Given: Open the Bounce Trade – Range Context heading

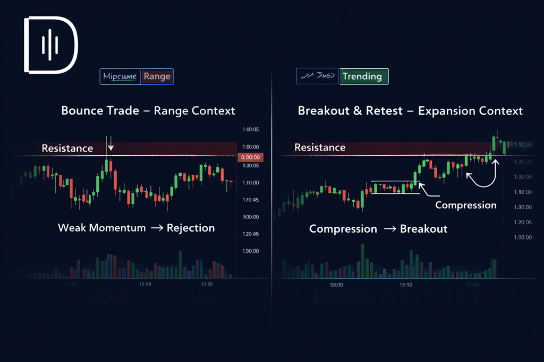Looking at the screenshot, I should click(148, 111).
